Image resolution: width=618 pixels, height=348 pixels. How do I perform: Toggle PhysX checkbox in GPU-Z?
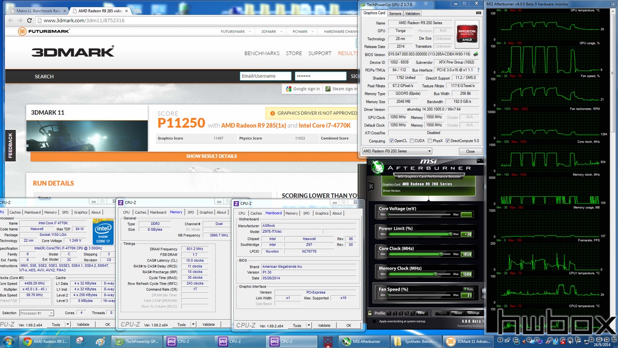429,141
